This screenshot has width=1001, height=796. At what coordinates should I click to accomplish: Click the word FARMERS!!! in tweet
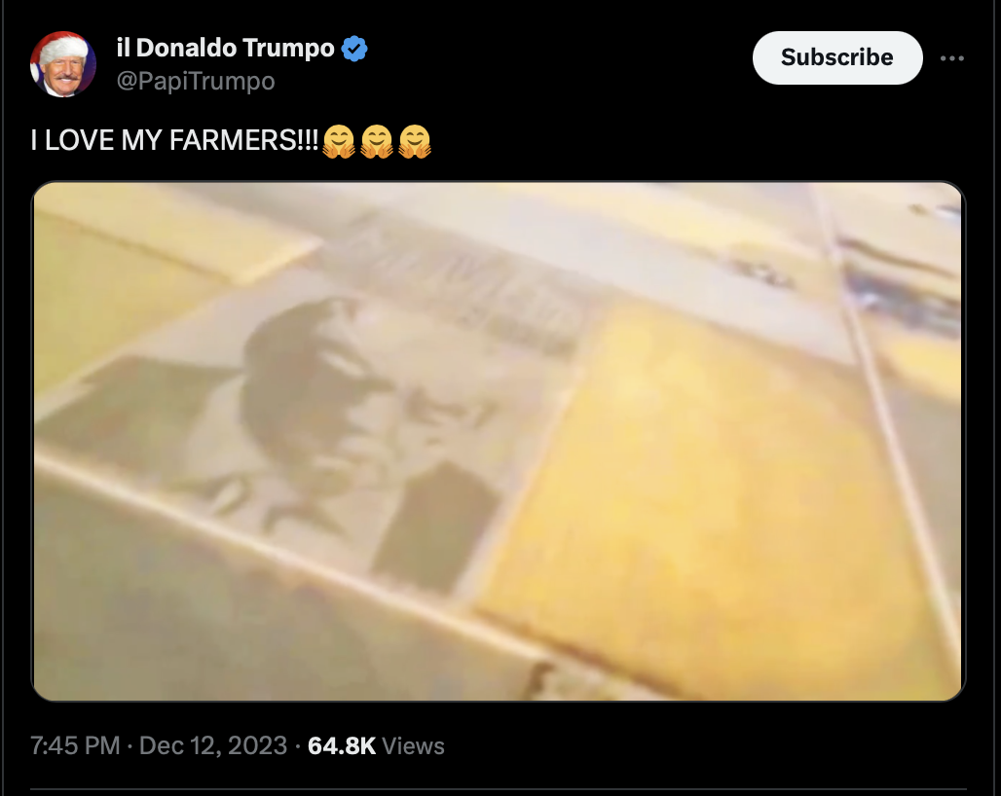pos(243,140)
